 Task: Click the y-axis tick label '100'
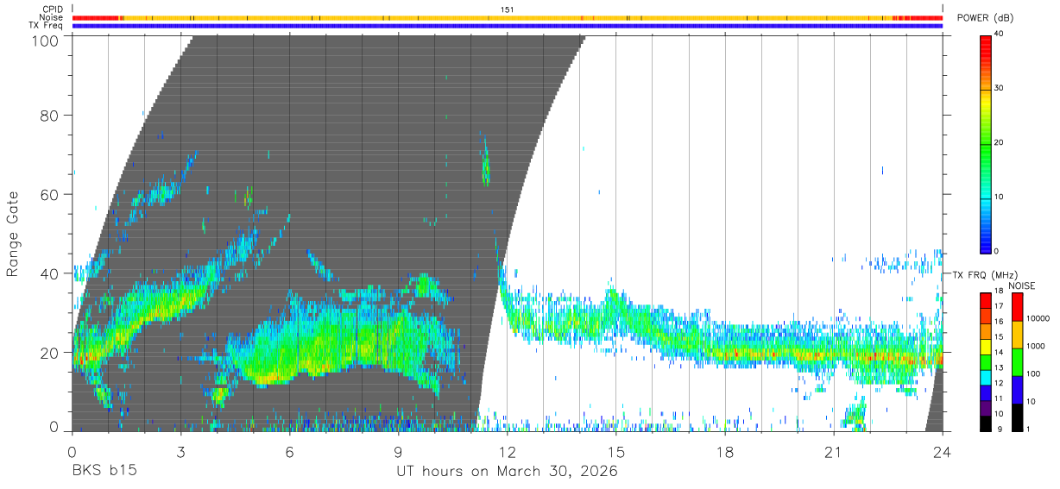tap(45, 41)
